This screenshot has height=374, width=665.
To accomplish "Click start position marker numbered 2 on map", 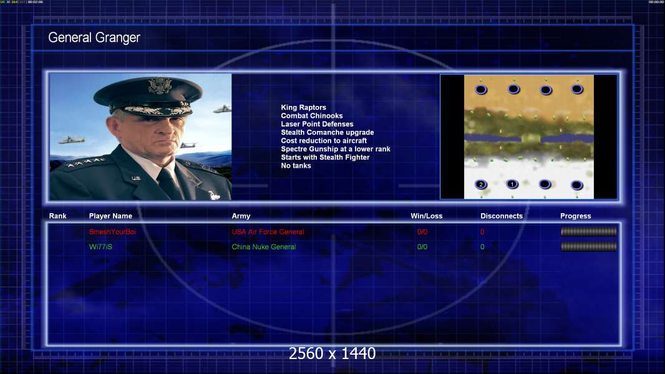I will (480, 185).
